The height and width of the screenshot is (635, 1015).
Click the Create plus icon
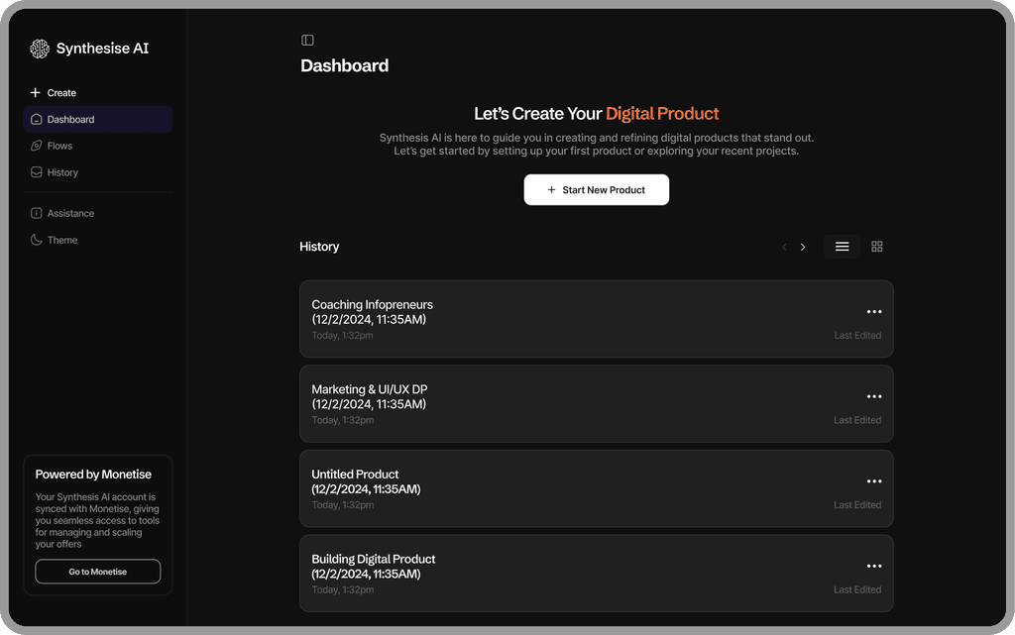[36, 92]
